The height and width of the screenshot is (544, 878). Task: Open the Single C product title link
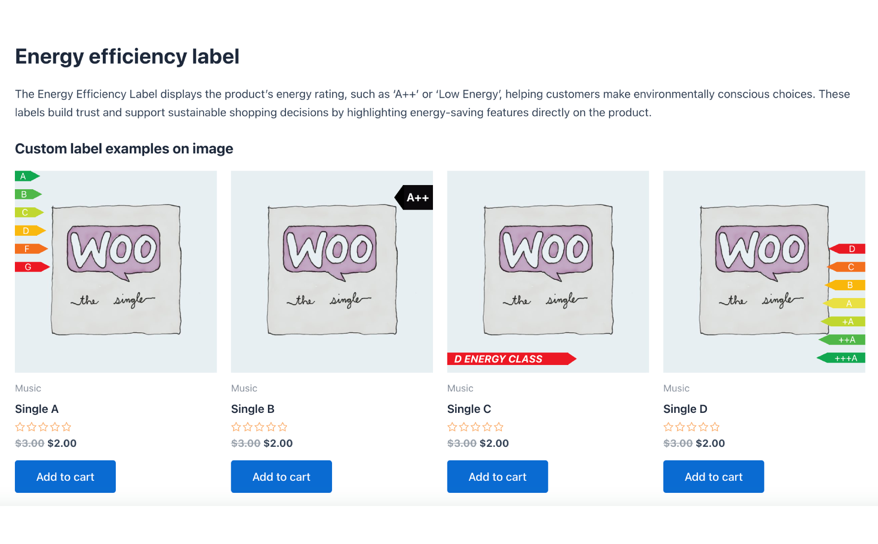click(469, 409)
